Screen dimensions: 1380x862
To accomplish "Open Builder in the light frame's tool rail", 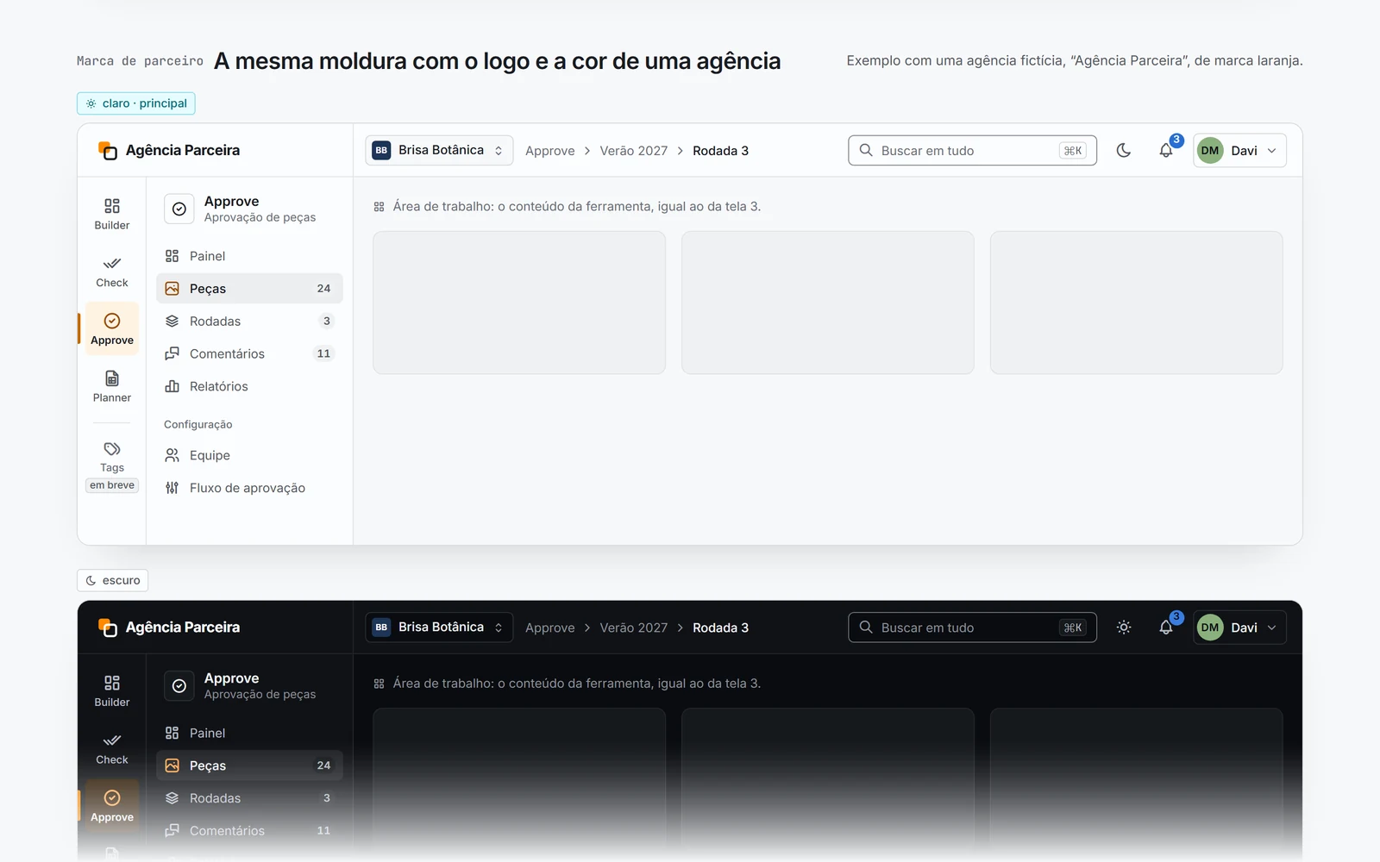I will [x=112, y=214].
